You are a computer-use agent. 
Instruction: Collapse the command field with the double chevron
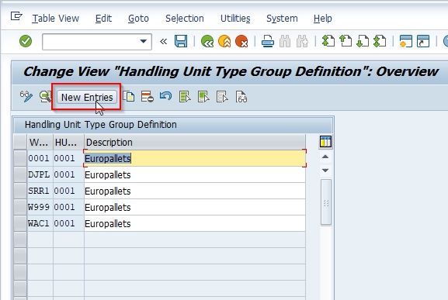163,42
